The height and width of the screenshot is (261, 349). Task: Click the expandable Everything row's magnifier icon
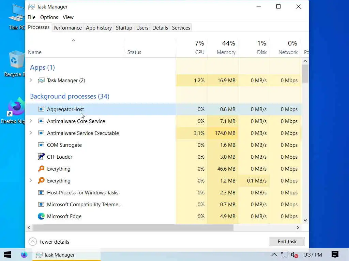pyautogui.click(x=41, y=180)
